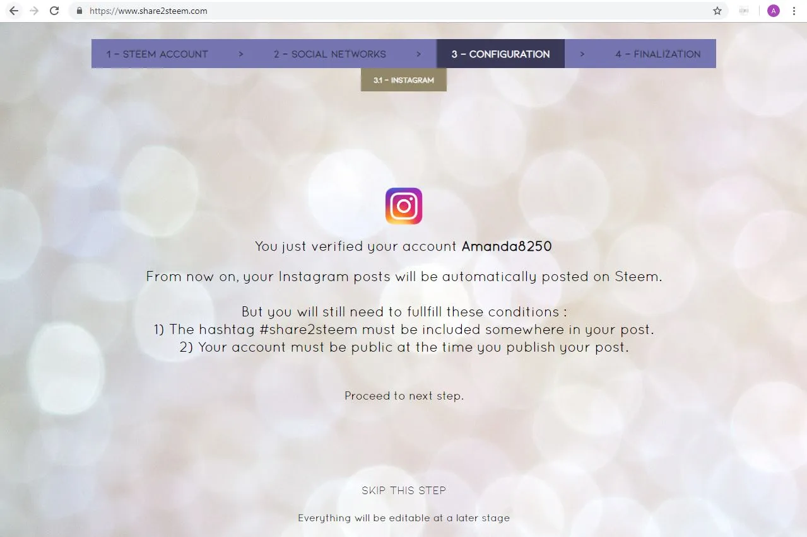Open Chrome's three-dot menu
This screenshot has width=807, height=537.
(794, 11)
